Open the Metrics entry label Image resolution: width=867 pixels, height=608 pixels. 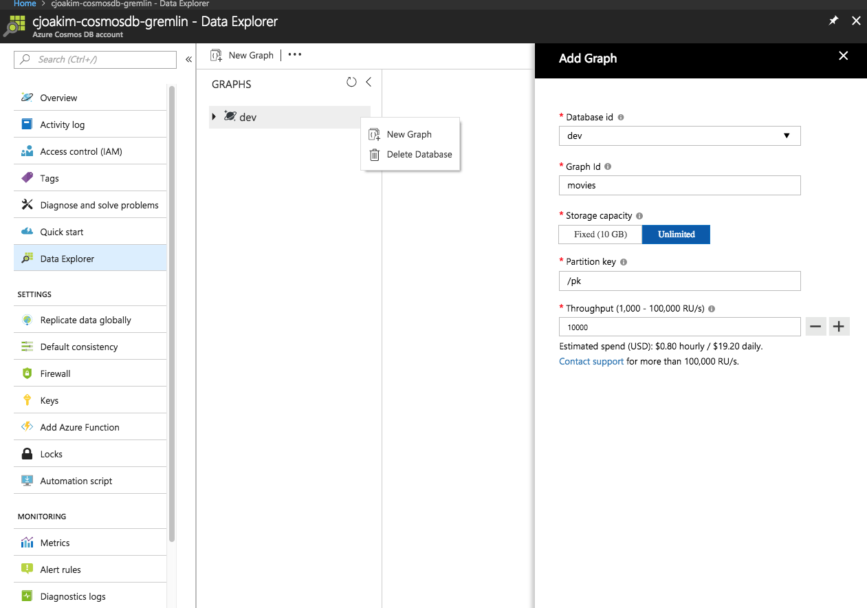[55, 543]
